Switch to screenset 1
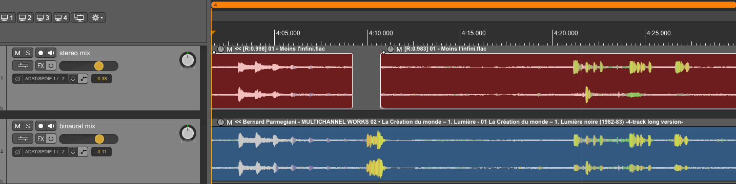This screenshot has width=736, height=184. (x=7, y=18)
